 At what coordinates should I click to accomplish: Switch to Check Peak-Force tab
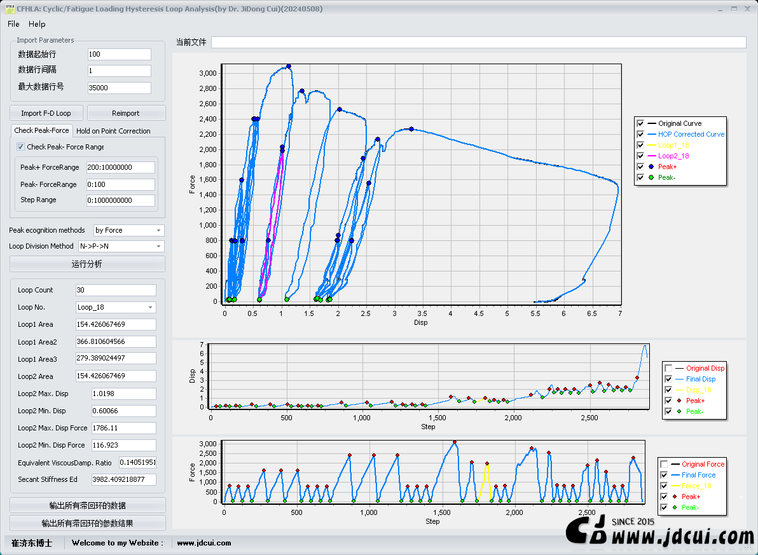pyautogui.click(x=41, y=130)
